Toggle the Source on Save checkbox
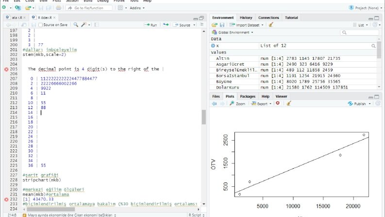The image size is (385, 217). tap(40, 25)
